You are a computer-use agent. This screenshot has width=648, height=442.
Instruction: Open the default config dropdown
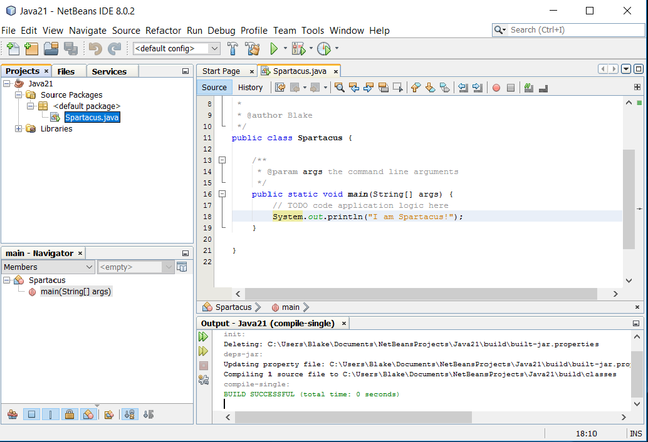pos(177,48)
